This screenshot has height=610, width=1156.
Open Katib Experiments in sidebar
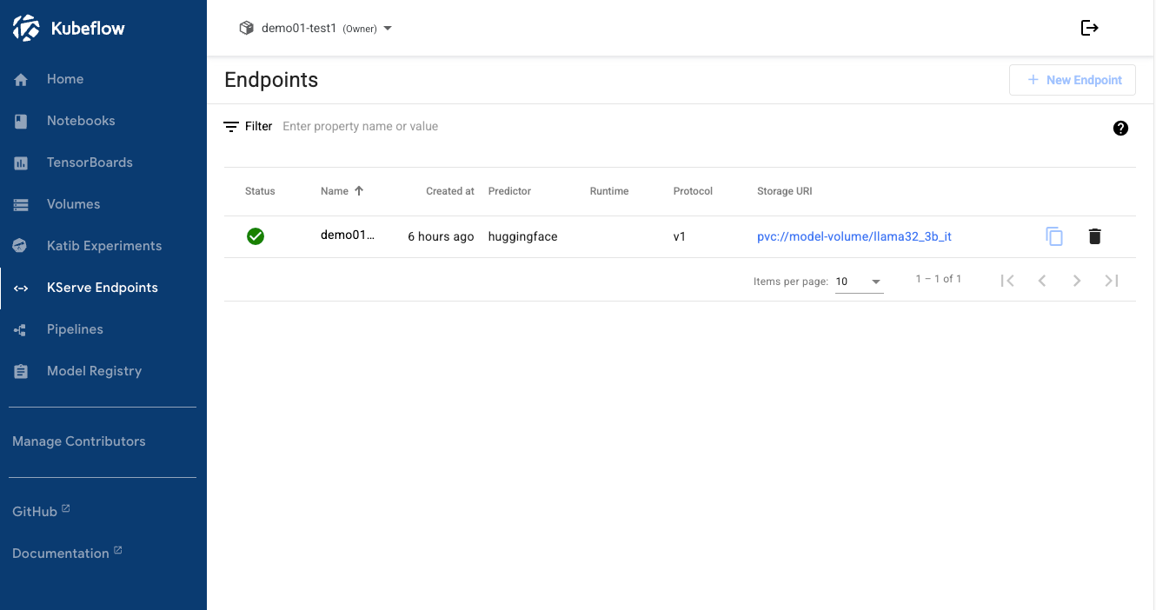(x=103, y=246)
